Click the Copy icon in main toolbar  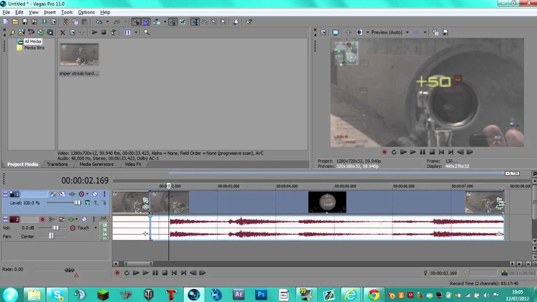click(x=75, y=22)
